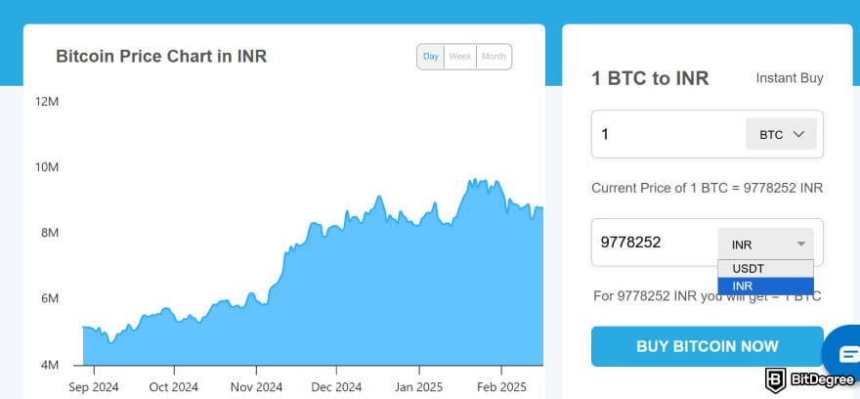Screen dimensions: 860x399
Task: Click the Instant Buy label
Action: 790,78
